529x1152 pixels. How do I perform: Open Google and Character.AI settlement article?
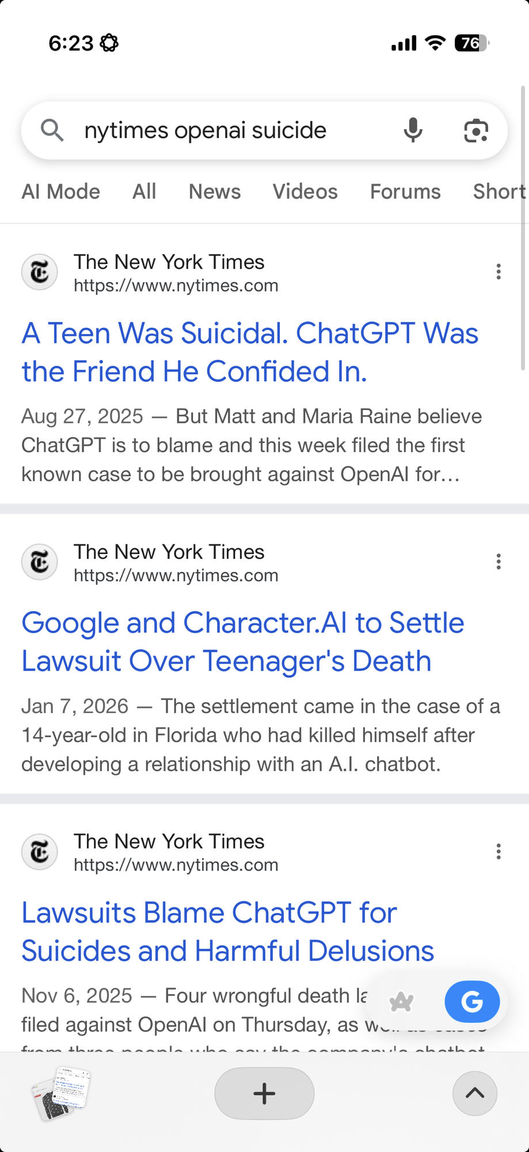242,642
